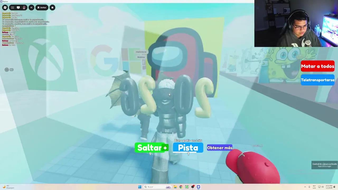Click the star favorite icon
Image resolution: width=338 pixels, height=190 pixels.
52,7
